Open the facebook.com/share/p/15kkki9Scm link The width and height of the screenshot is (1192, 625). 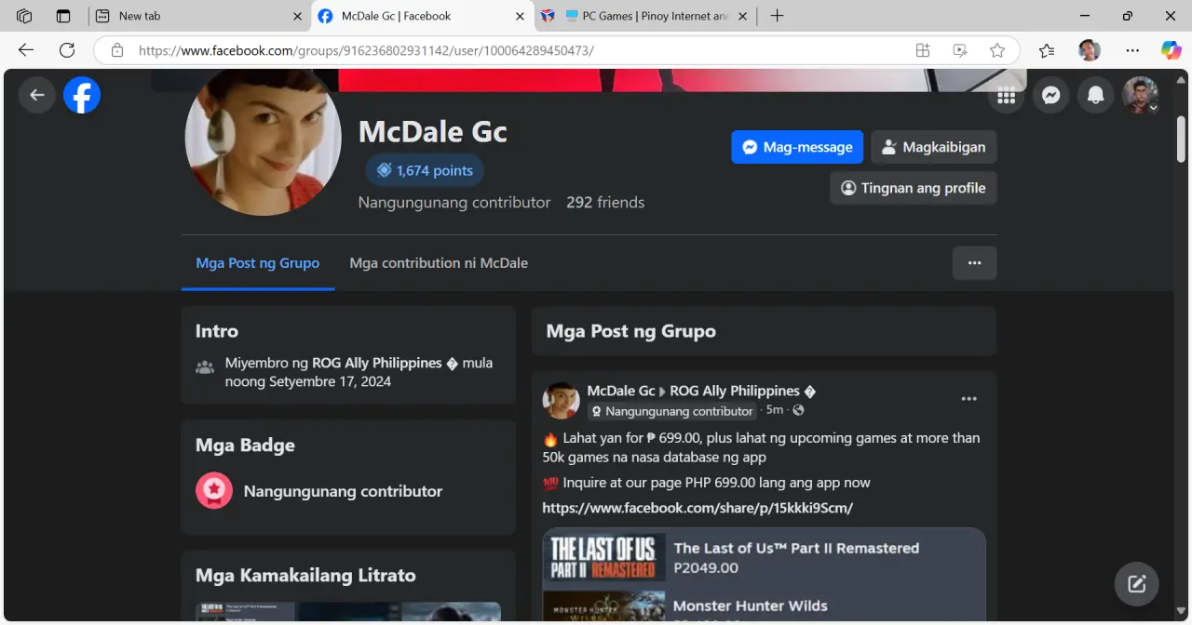[698, 508]
